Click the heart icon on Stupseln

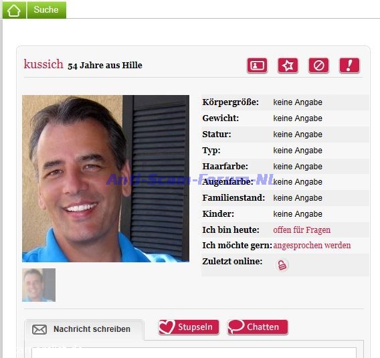[x=167, y=327]
